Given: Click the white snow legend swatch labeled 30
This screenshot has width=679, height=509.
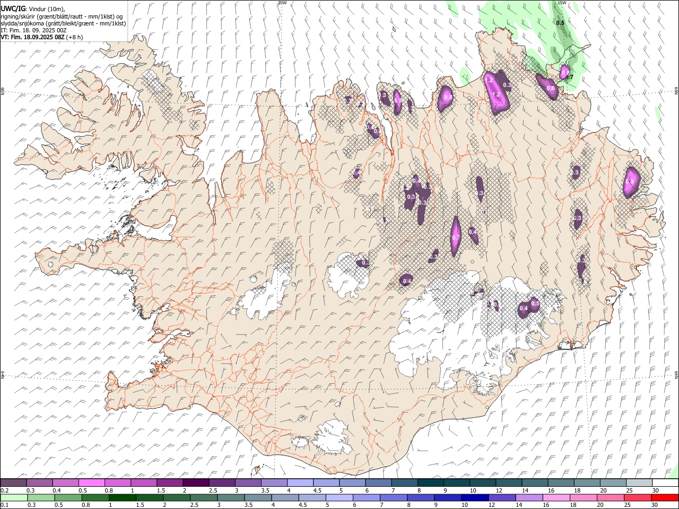Looking at the screenshot, I should (x=665, y=482).
